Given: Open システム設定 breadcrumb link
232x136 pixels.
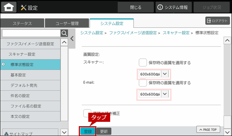Looking at the screenshot, I should tap(92, 33).
